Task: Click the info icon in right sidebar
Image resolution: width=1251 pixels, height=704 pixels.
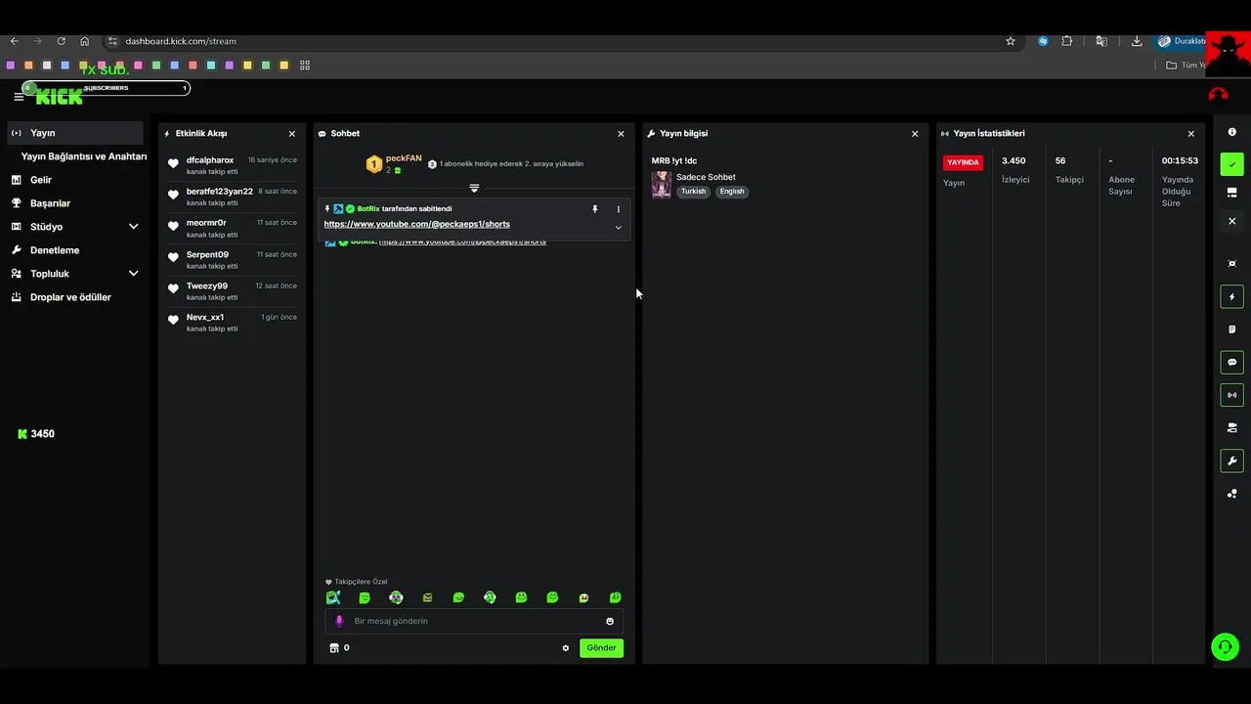Action: click(1231, 132)
